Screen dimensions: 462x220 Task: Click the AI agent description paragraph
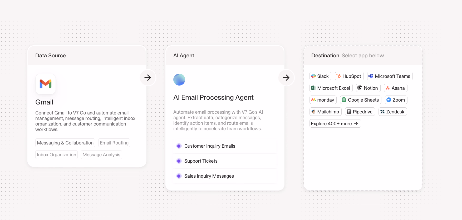(x=218, y=120)
